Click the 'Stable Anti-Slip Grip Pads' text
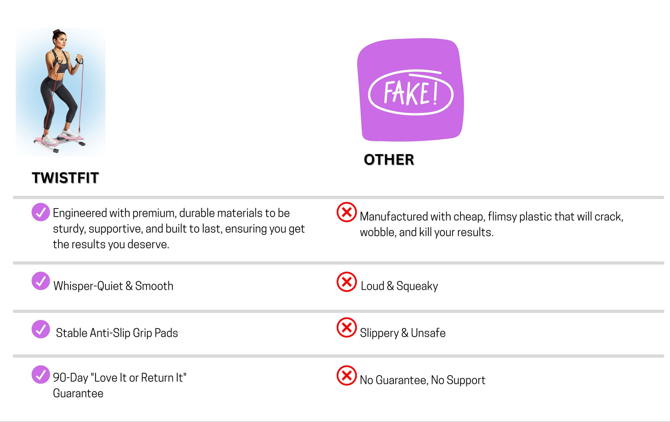 (x=117, y=333)
